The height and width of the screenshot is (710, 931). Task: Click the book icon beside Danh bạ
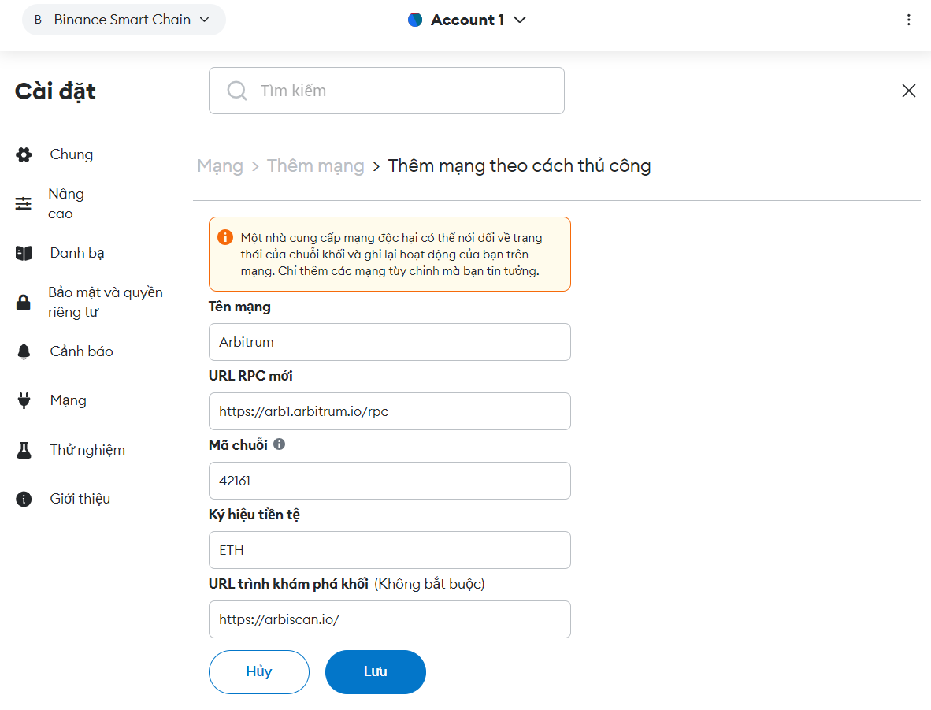click(x=24, y=253)
